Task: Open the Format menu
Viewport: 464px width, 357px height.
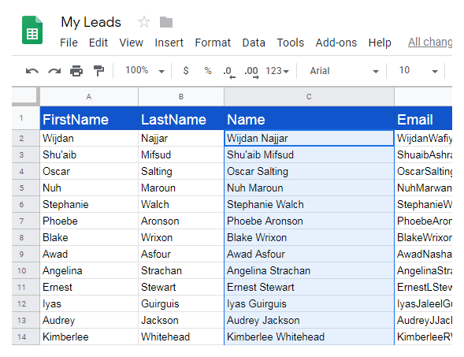Action: (213, 43)
